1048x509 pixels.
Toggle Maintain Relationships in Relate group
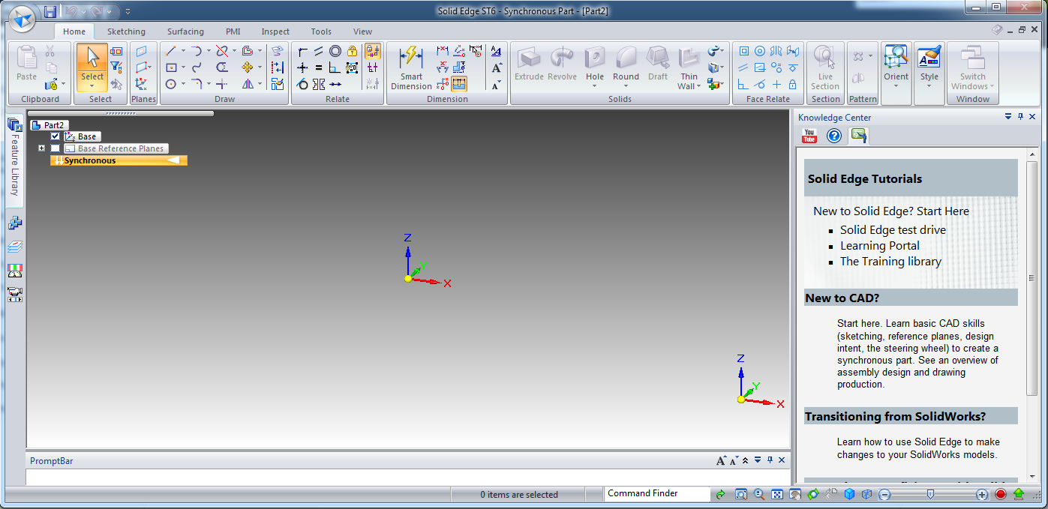pos(373,51)
